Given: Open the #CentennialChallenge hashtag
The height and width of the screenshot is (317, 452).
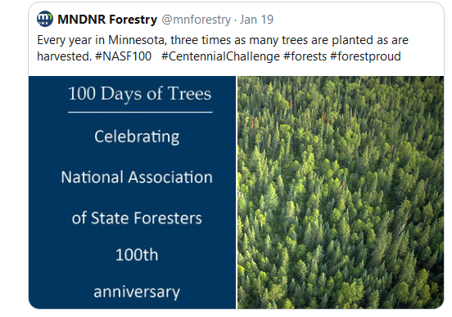Looking at the screenshot, I should 220,56.
